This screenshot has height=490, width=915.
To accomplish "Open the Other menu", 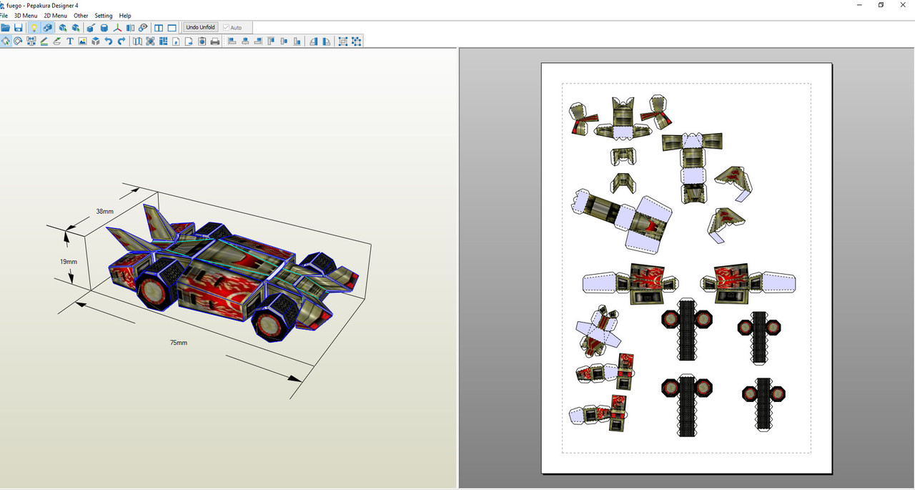I will click(81, 16).
